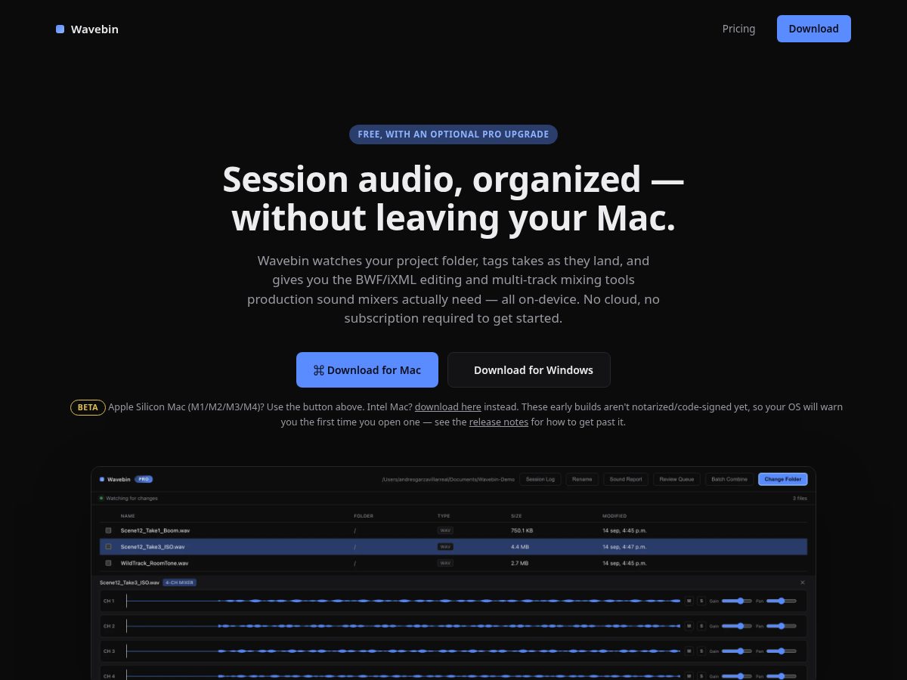907x680 pixels.
Task: Solo channel CH 3
Action: pyautogui.click(x=701, y=651)
